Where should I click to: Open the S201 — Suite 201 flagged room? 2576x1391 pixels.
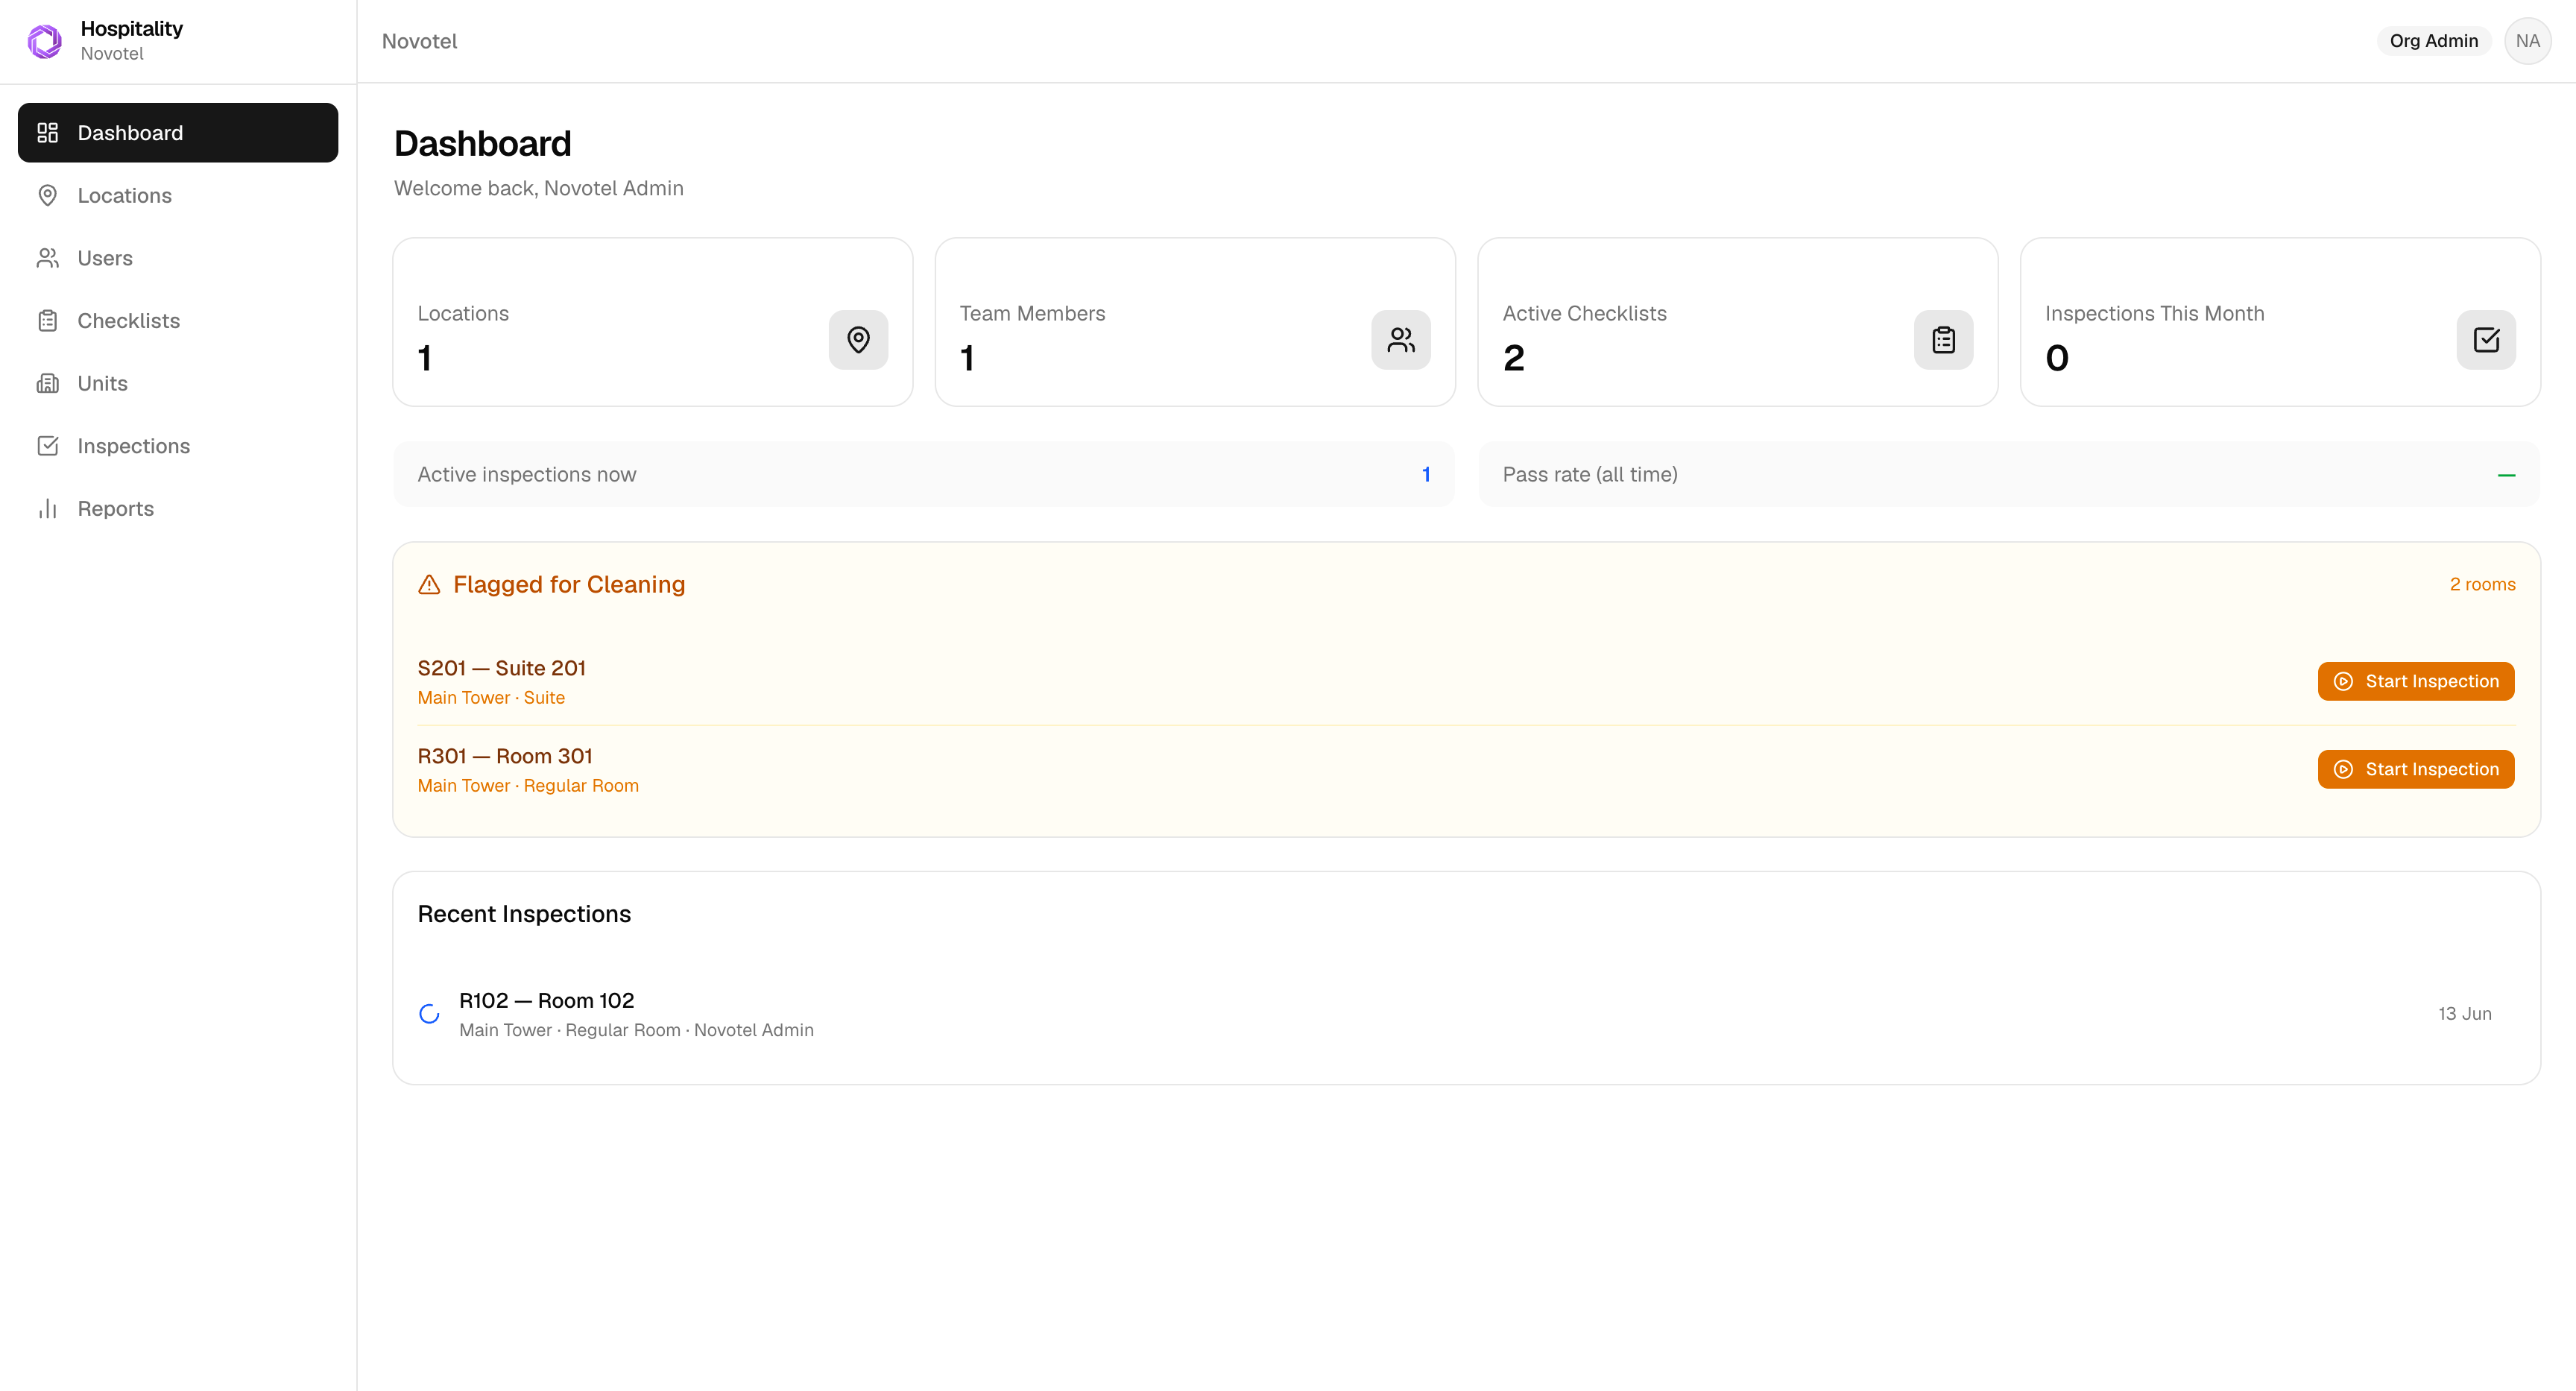point(501,668)
